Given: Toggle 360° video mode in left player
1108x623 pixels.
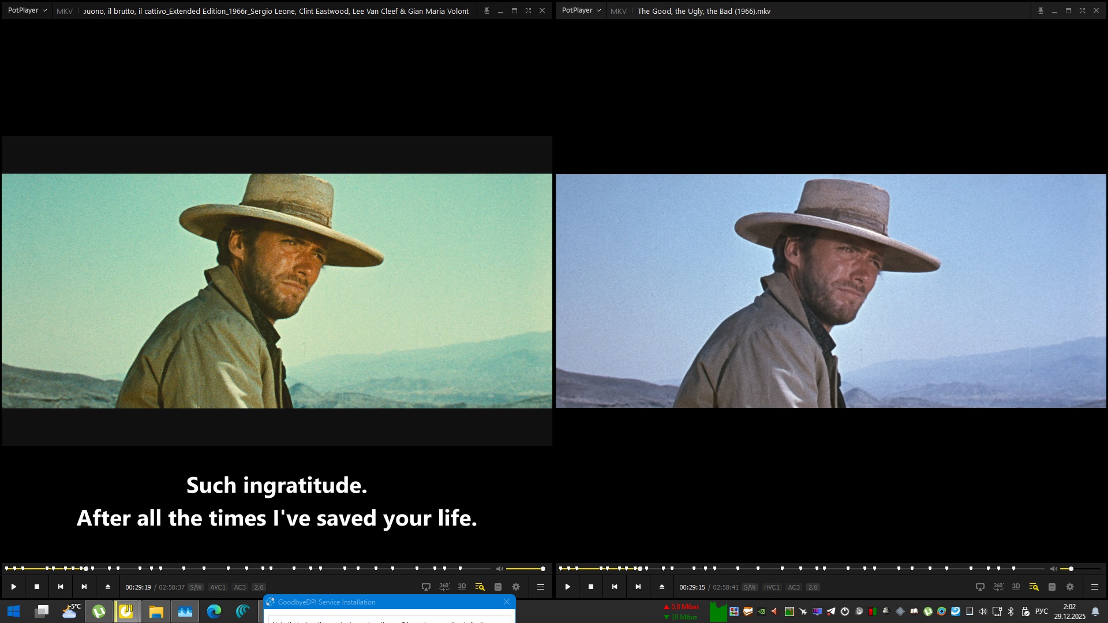Looking at the screenshot, I should point(444,587).
